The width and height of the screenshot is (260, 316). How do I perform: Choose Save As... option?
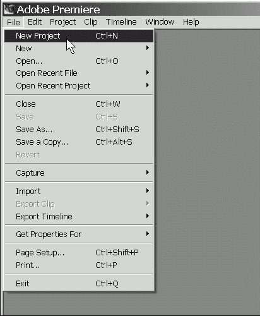pos(79,130)
